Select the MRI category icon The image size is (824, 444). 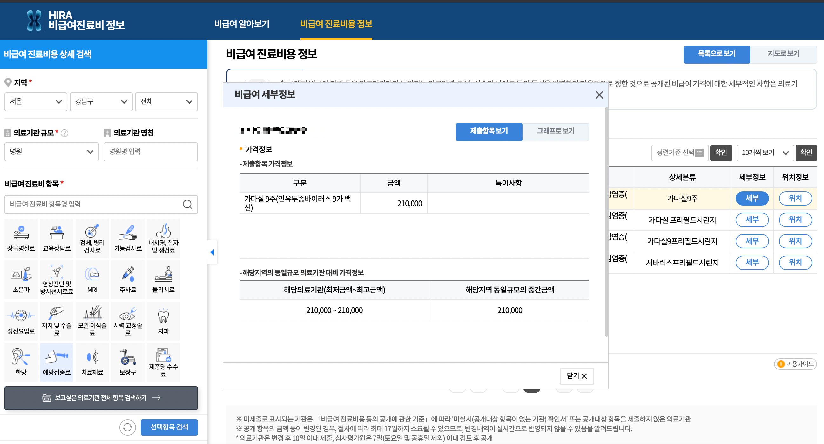pos(92,279)
